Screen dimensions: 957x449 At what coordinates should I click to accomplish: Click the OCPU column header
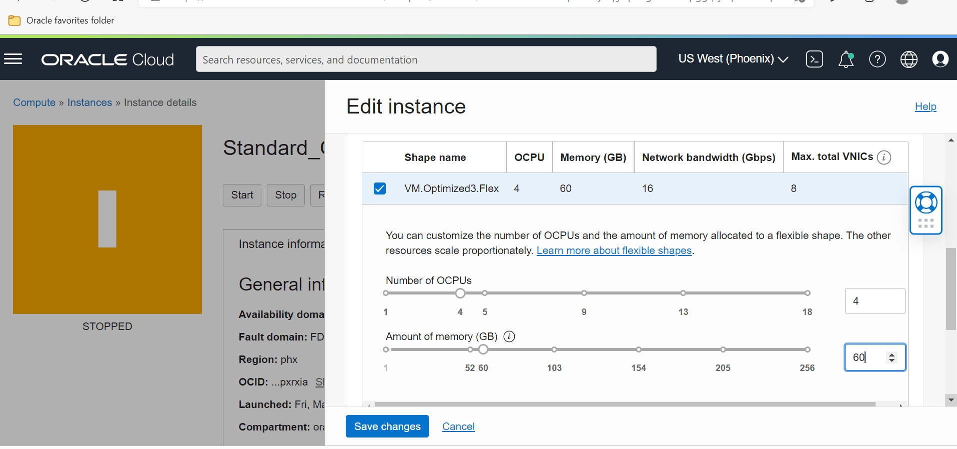click(529, 157)
